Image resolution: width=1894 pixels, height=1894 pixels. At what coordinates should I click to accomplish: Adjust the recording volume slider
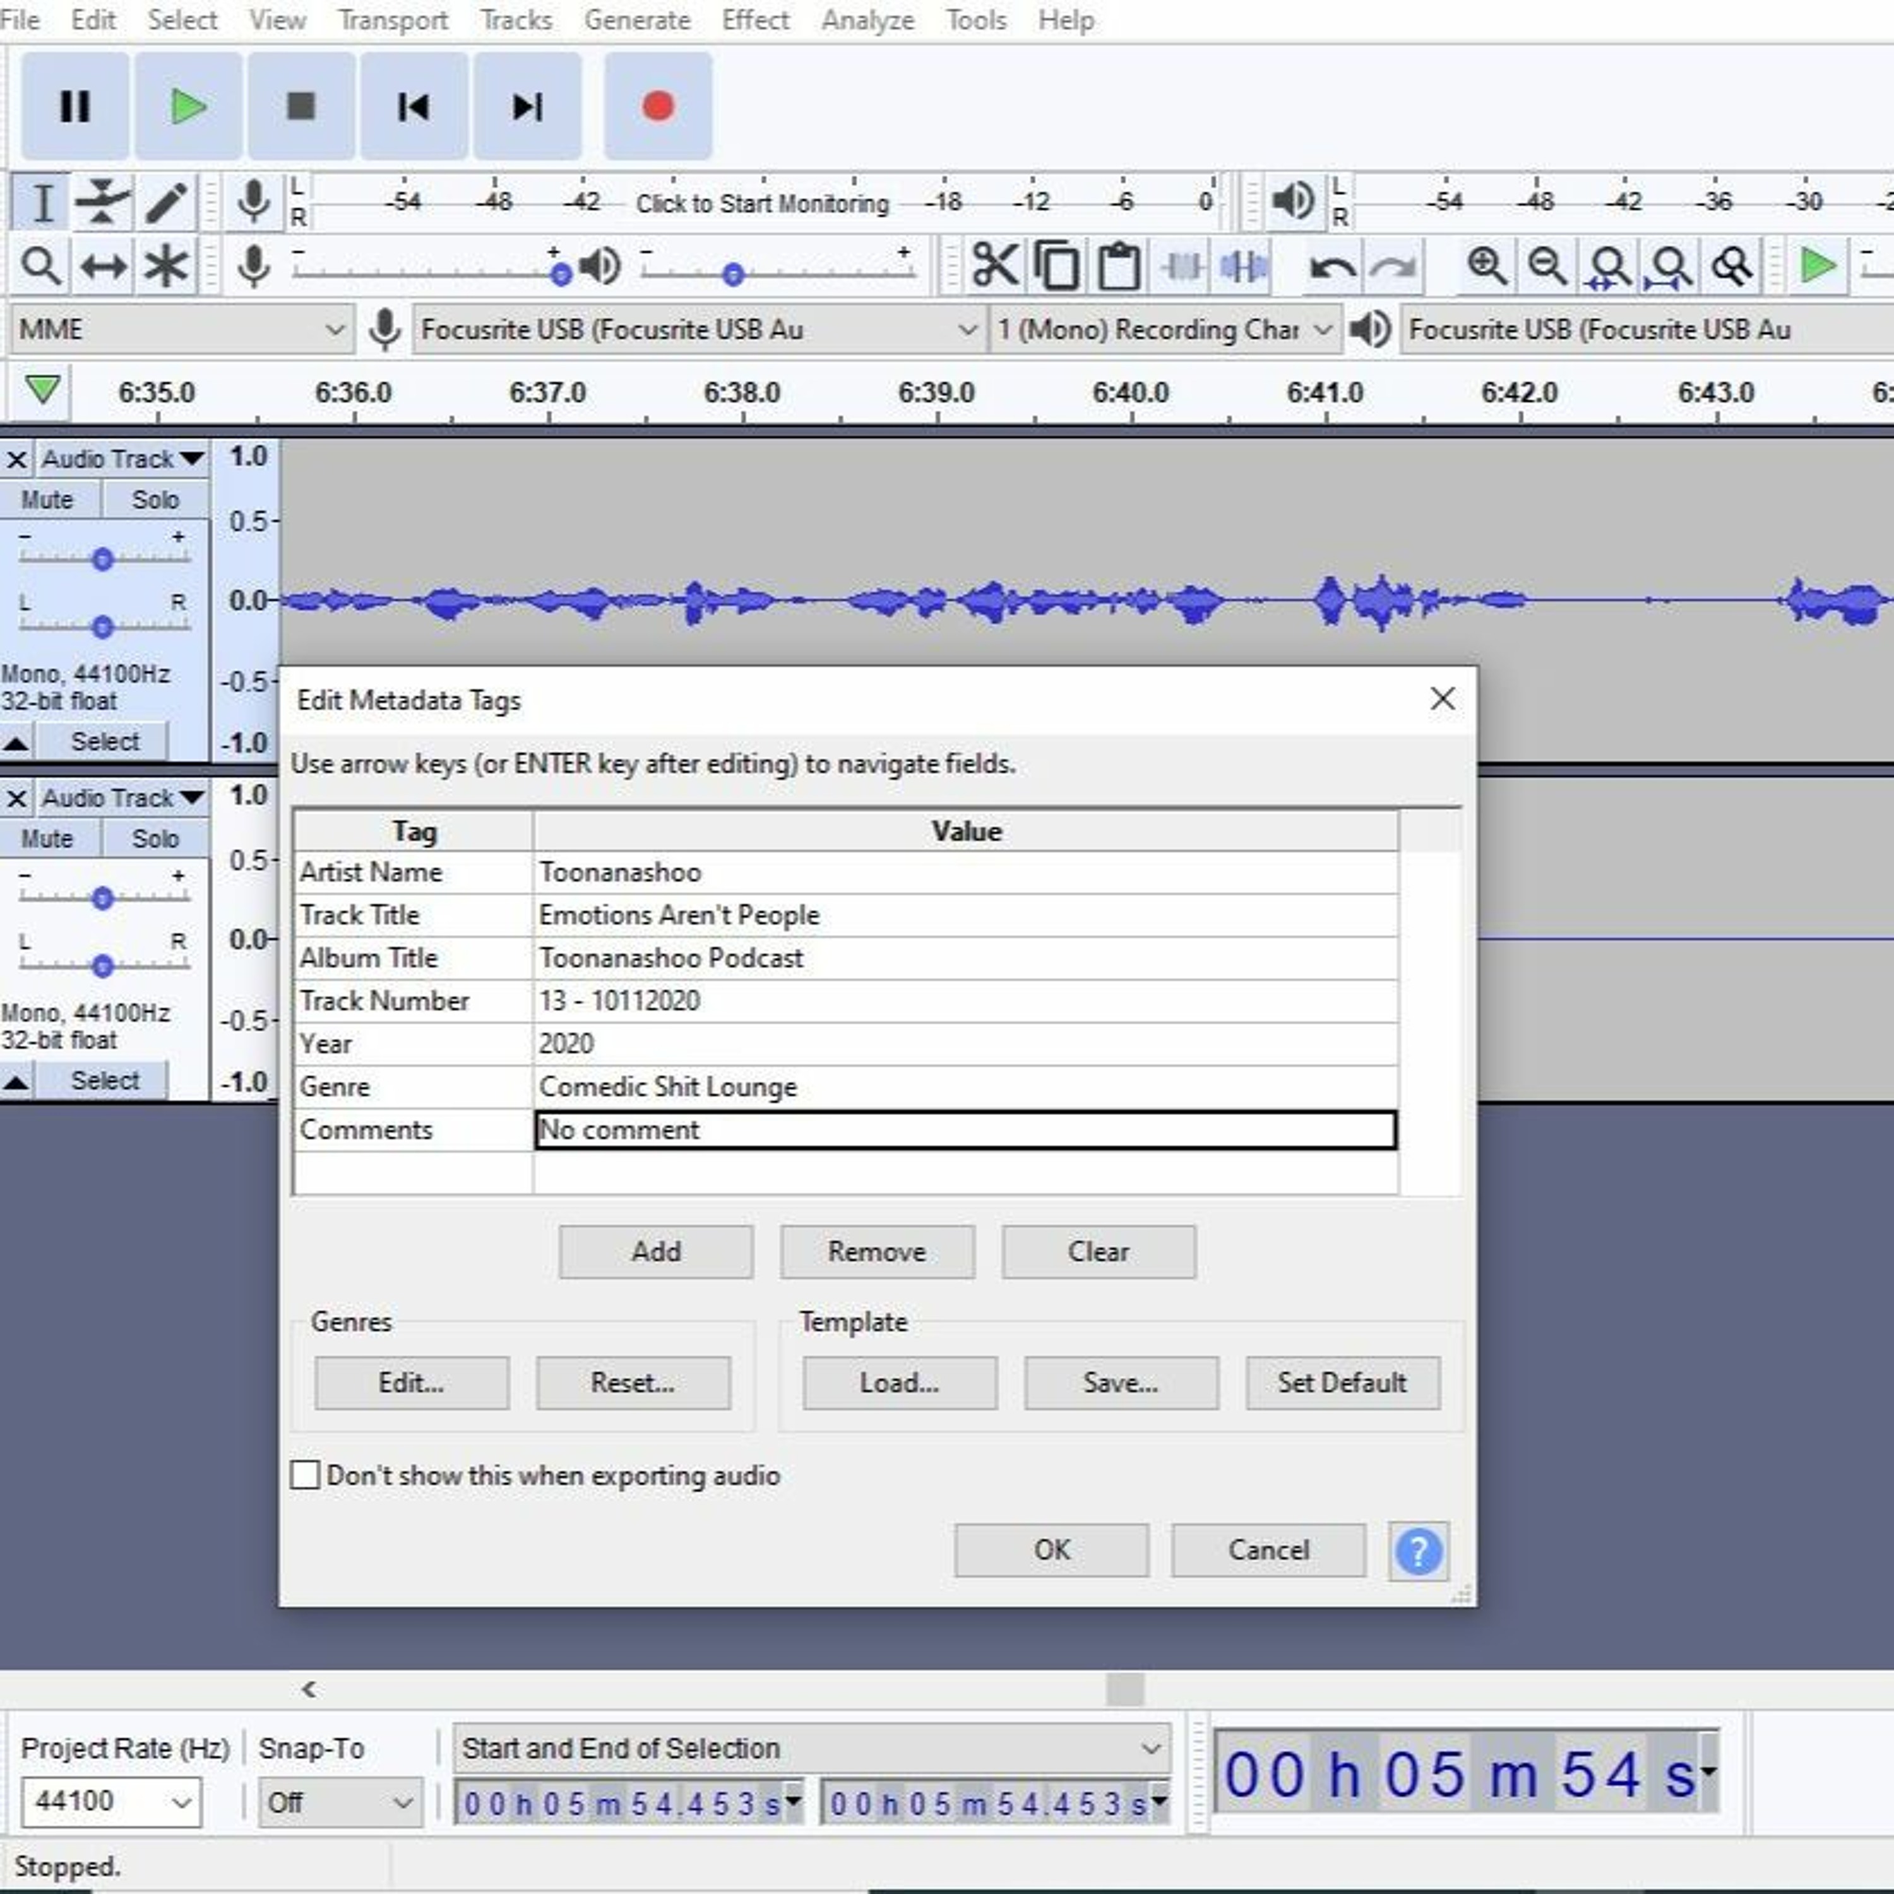[561, 275]
